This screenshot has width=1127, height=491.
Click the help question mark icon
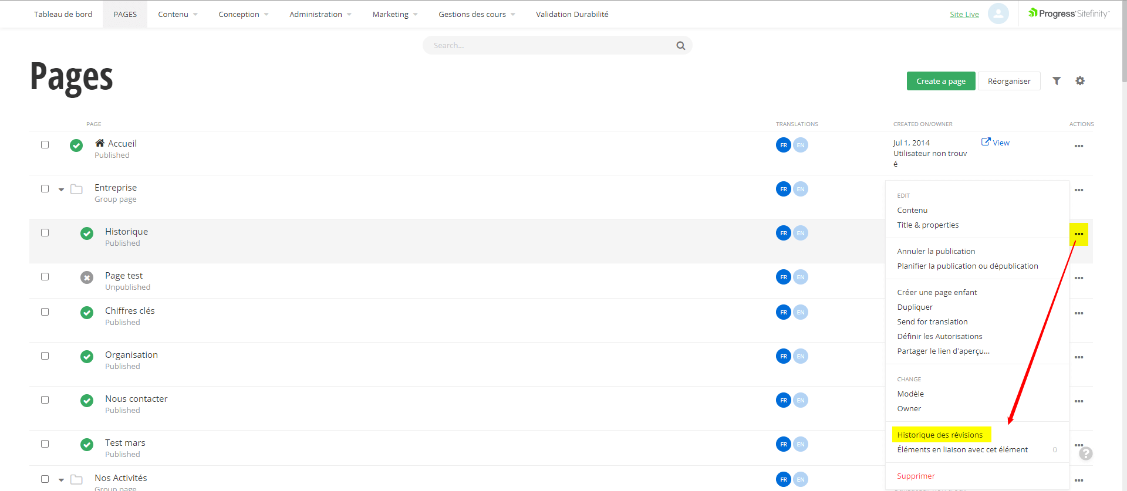click(x=1086, y=453)
